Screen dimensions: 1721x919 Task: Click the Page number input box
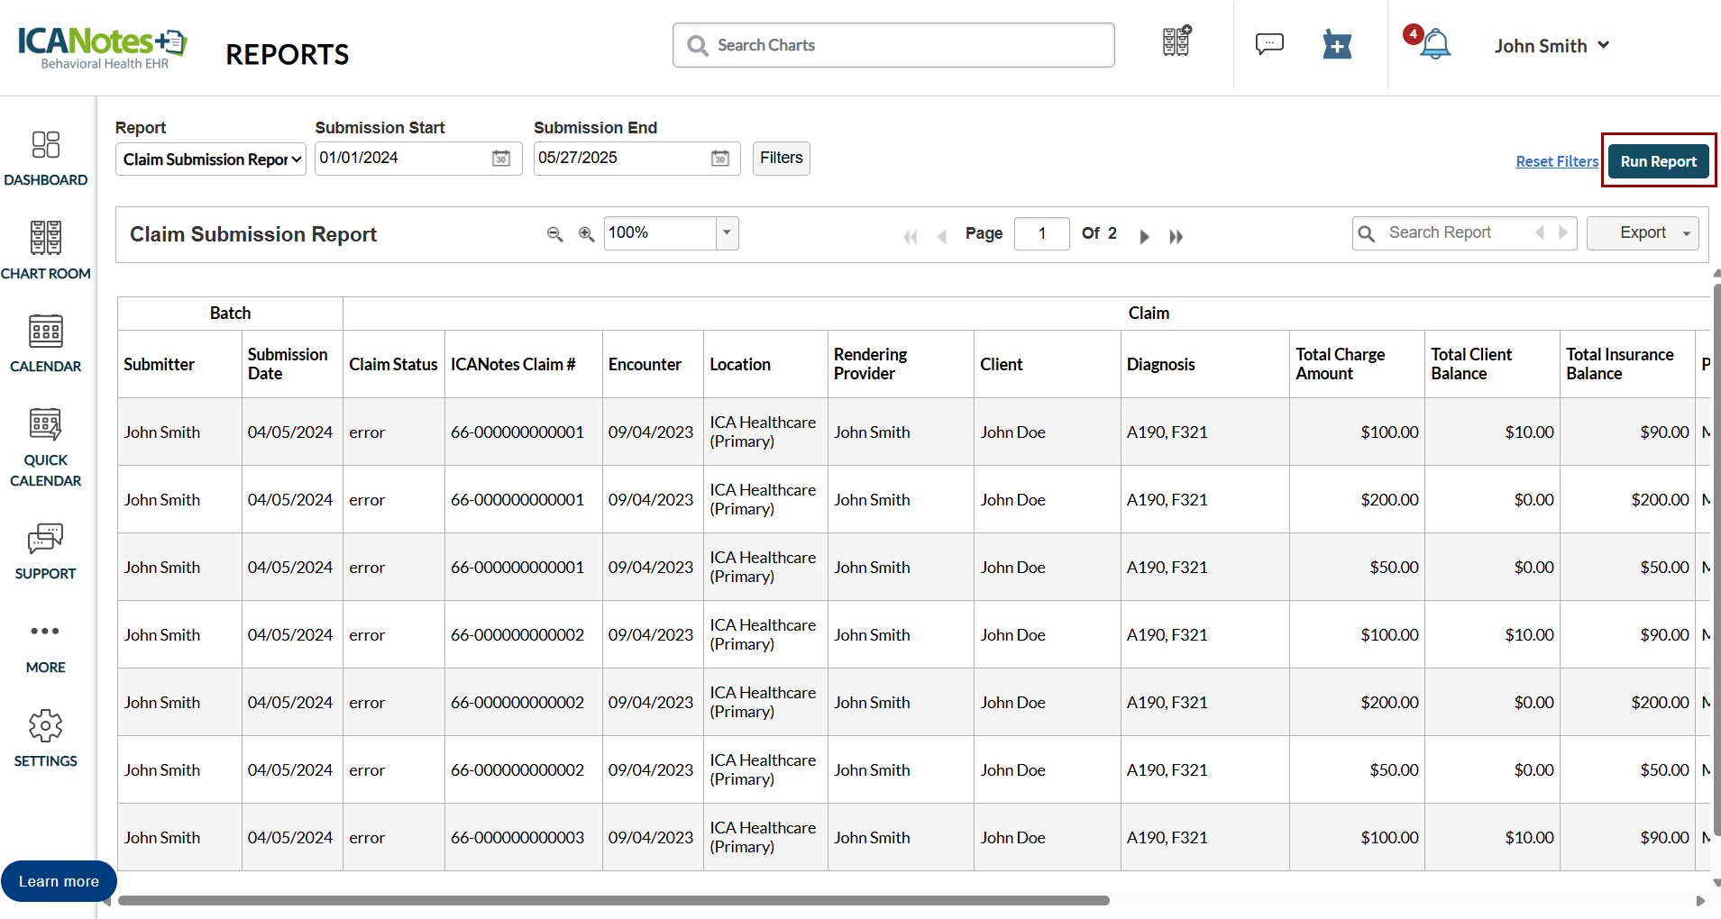[1042, 233]
